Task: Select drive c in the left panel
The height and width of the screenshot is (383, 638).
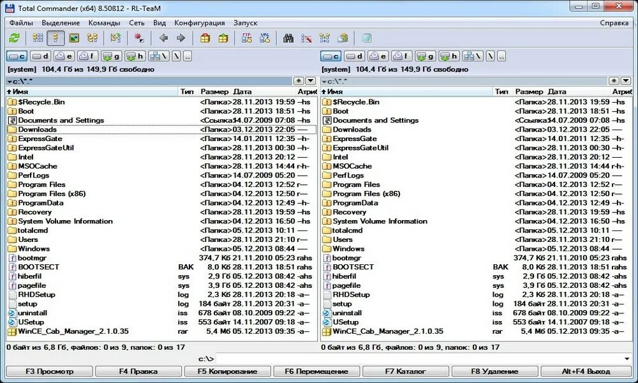Action: [17, 56]
